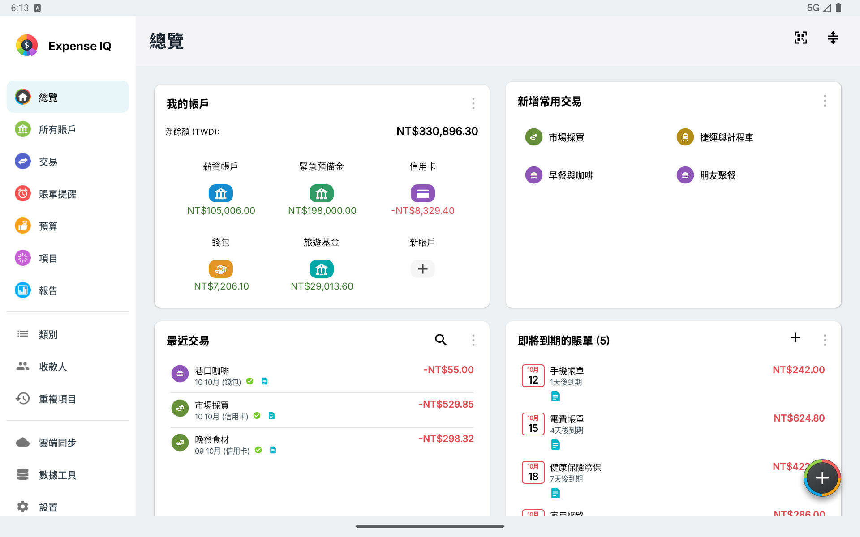
Task: Open 報告 reports in sidebar
Action: tap(68, 290)
